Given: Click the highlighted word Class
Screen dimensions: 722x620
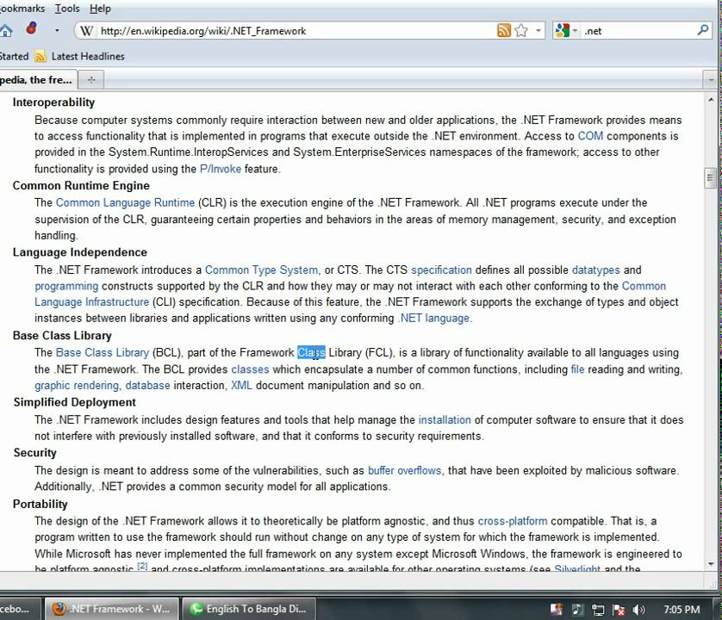Looking at the screenshot, I should point(311,352).
